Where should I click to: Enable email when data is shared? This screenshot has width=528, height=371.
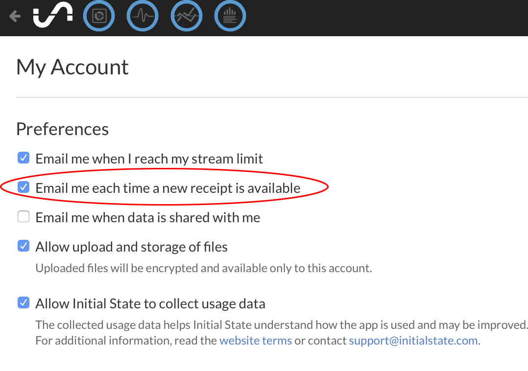(x=24, y=217)
